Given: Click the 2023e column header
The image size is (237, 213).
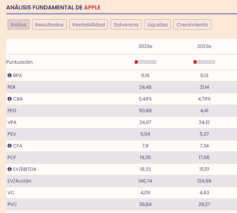Looking at the screenshot, I should (145, 46).
